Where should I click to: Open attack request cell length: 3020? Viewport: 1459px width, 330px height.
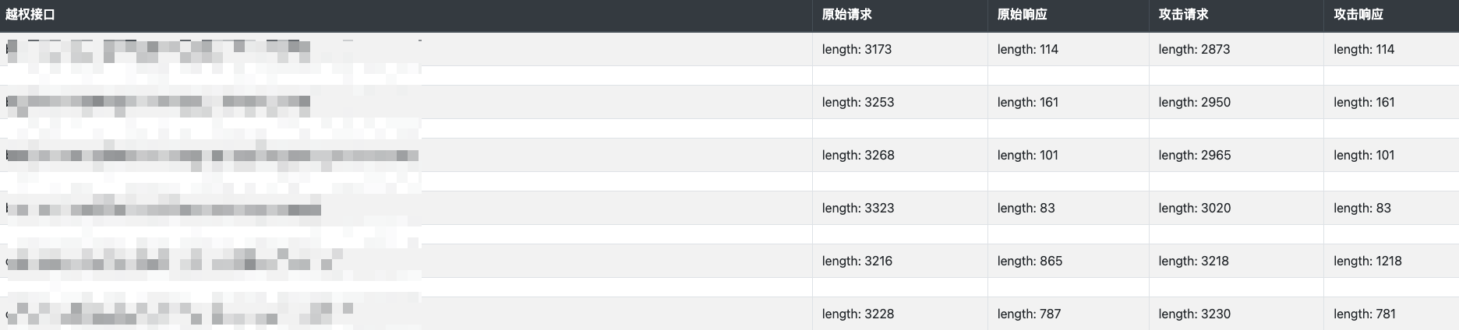tap(1195, 208)
